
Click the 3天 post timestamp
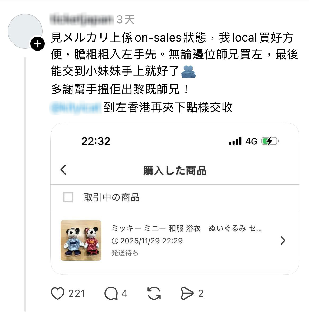click(x=126, y=20)
